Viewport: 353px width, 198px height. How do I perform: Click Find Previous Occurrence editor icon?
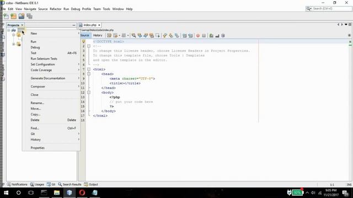[x=140, y=35]
